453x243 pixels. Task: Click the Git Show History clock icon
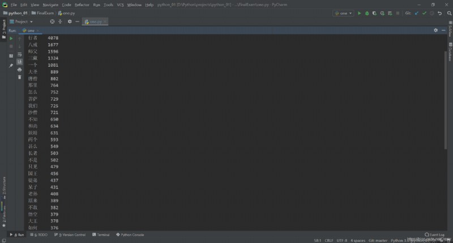point(432,13)
